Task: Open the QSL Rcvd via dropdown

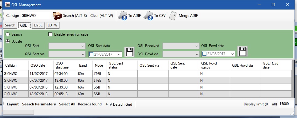Action: point(181,54)
